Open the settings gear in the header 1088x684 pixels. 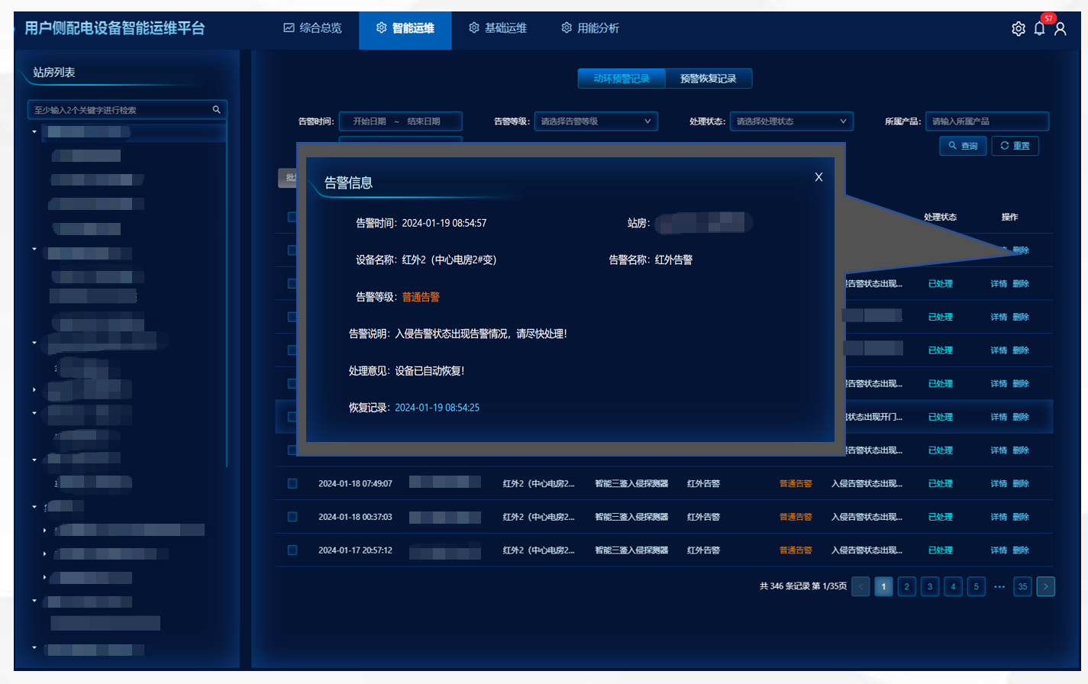[x=1018, y=29]
